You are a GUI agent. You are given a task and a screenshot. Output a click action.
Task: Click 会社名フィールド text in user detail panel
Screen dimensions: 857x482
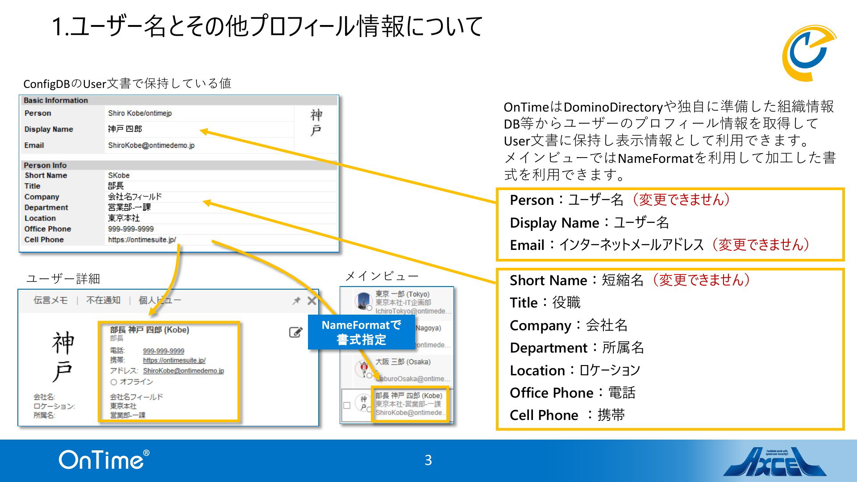click(137, 397)
